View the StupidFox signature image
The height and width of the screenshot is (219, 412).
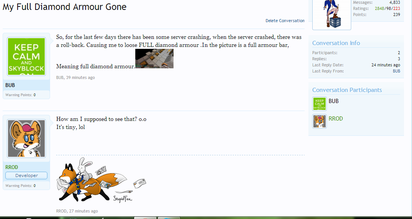(x=101, y=180)
